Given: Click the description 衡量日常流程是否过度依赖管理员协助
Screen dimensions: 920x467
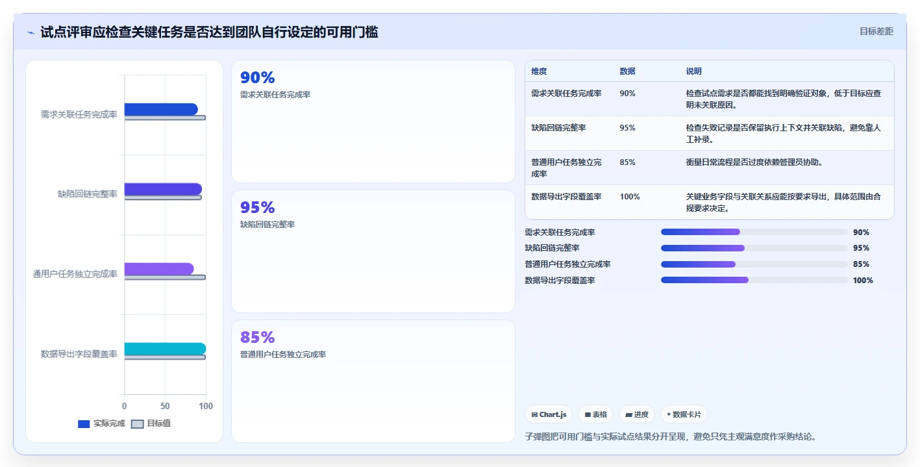Looking at the screenshot, I should point(754,162).
